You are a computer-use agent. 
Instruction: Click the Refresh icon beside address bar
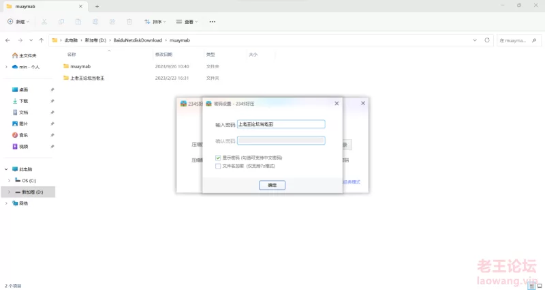coord(486,40)
